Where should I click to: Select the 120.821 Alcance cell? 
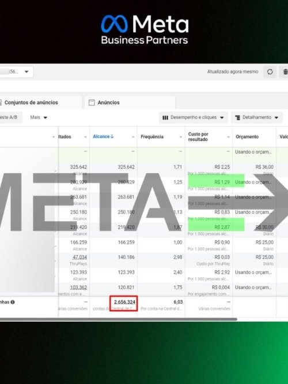coord(126,287)
